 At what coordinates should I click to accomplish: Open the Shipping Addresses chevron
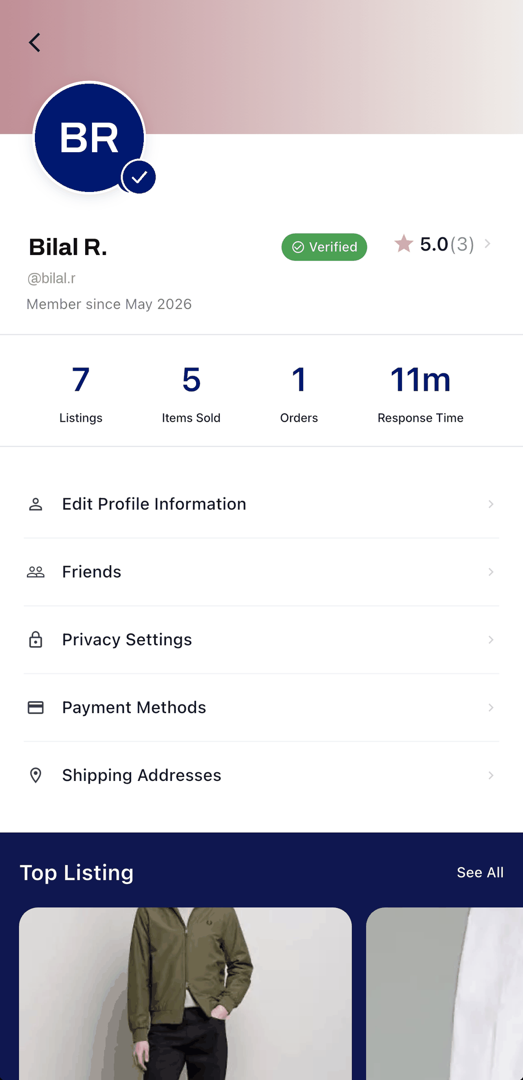pos(491,776)
